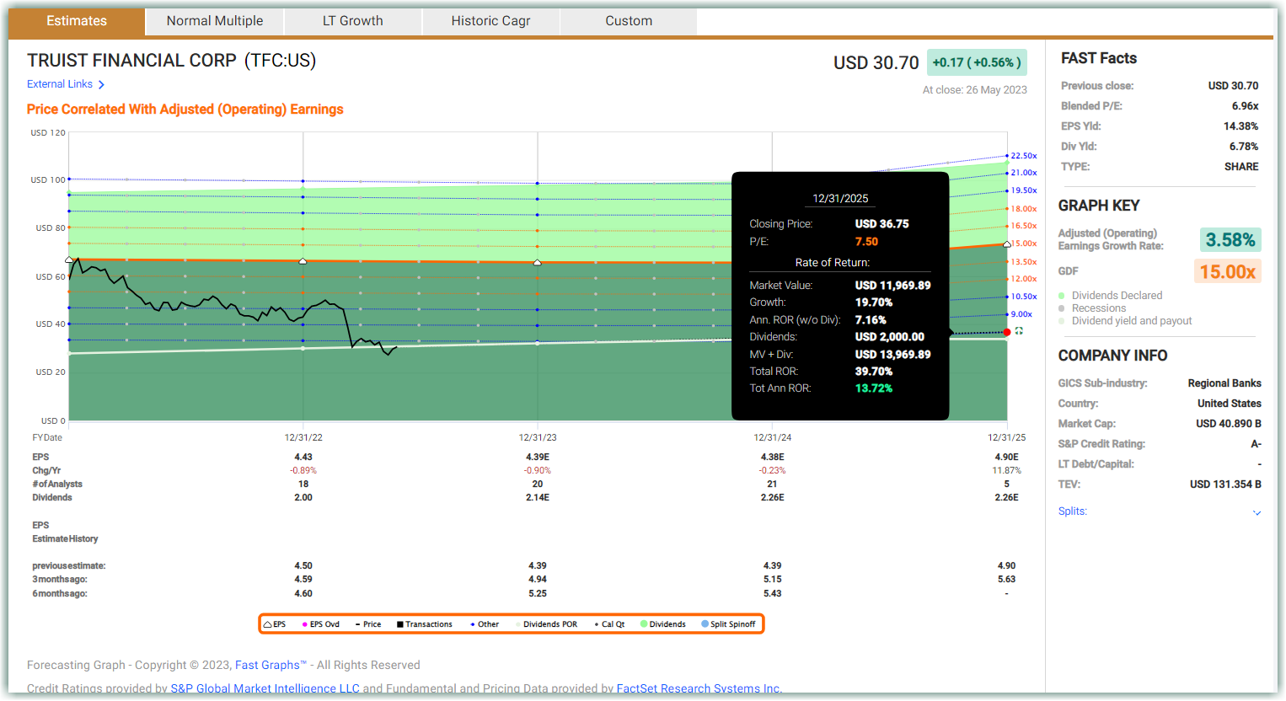The height and width of the screenshot is (701, 1286).
Task: Open S&P Global Market Intelligence LLC link
Action: tap(265, 688)
